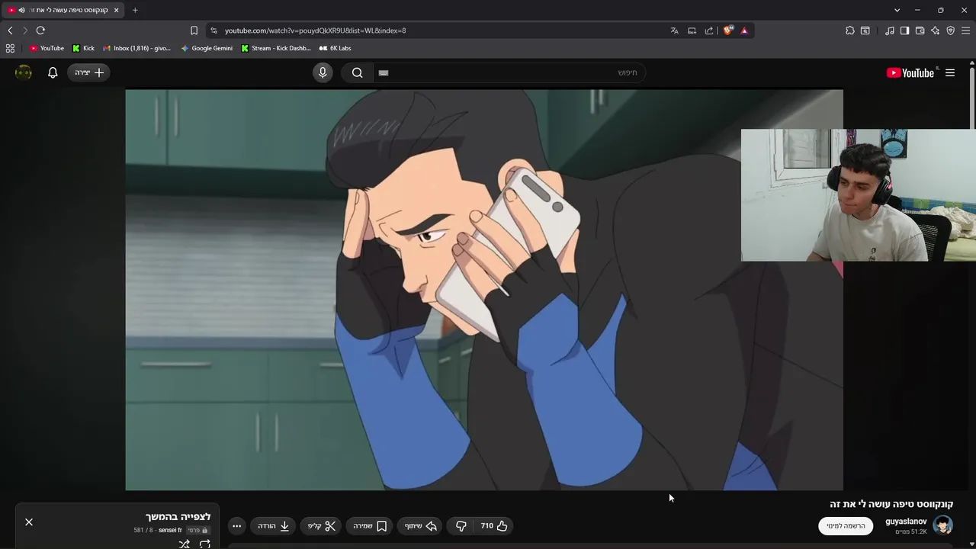Screen dimensions: 976x549
Task: Open the music note playlist icon
Action: (890, 30)
